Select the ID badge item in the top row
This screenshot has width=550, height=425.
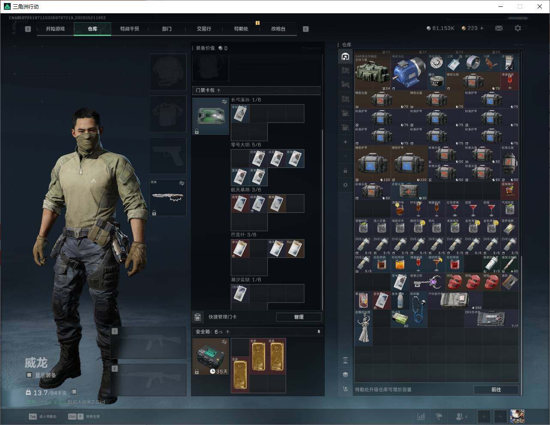(455, 63)
